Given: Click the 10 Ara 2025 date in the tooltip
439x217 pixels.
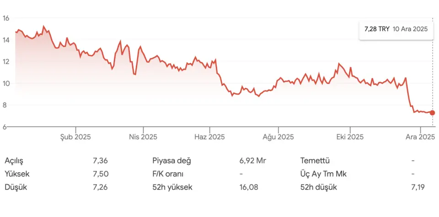Looking at the screenshot, I should [410, 29].
